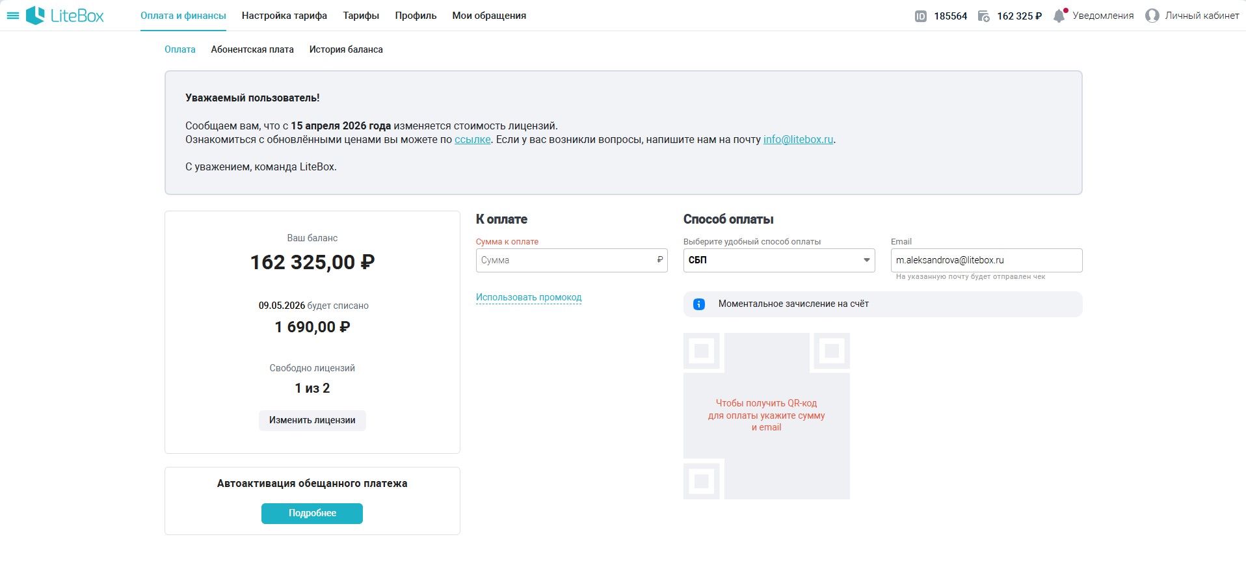Click Уведомления label in header
The height and width of the screenshot is (565, 1246).
[x=1103, y=16]
